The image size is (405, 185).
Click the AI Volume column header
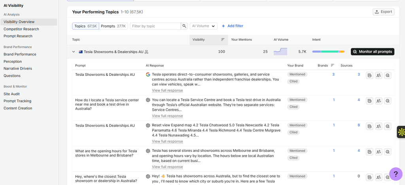[281, 40]
